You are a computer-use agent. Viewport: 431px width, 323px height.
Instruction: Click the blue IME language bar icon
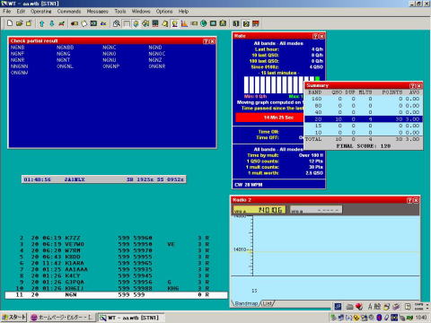(338, 306)
